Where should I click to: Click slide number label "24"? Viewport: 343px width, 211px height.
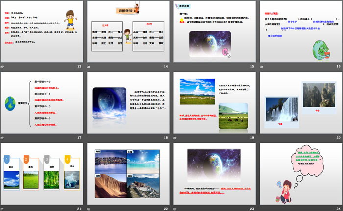[339, 209]
